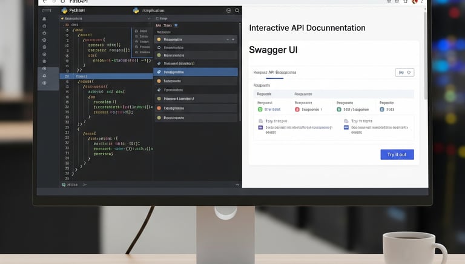Open the Python tab with the snake logo
Image resolution: width=465 pixels, height=264 pixels.
coord(73,10)
